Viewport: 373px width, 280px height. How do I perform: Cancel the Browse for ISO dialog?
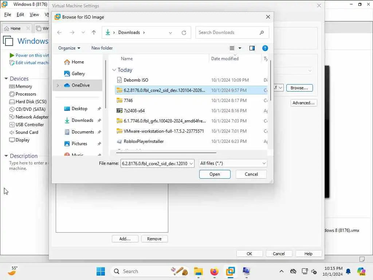click(251, 174)
